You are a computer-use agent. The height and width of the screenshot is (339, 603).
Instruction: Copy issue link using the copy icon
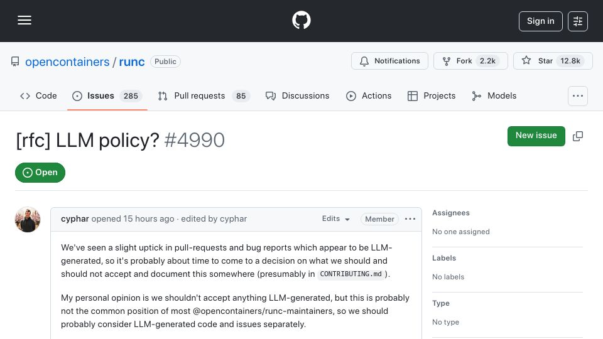pyautogui.click(x=578, y=136)
